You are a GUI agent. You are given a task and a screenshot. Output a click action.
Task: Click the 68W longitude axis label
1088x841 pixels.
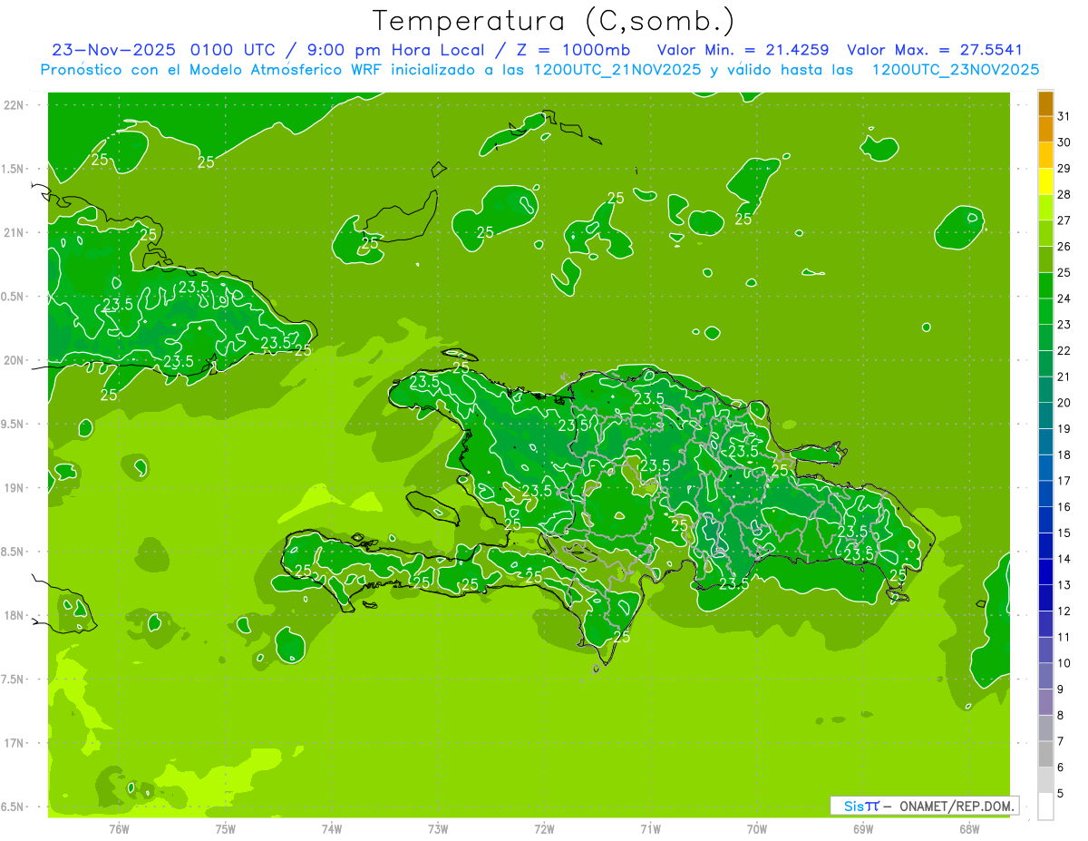coord(969,829)
